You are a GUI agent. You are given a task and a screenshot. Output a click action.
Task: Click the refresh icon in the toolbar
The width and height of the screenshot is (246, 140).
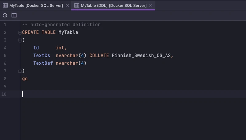click(5, 15)
